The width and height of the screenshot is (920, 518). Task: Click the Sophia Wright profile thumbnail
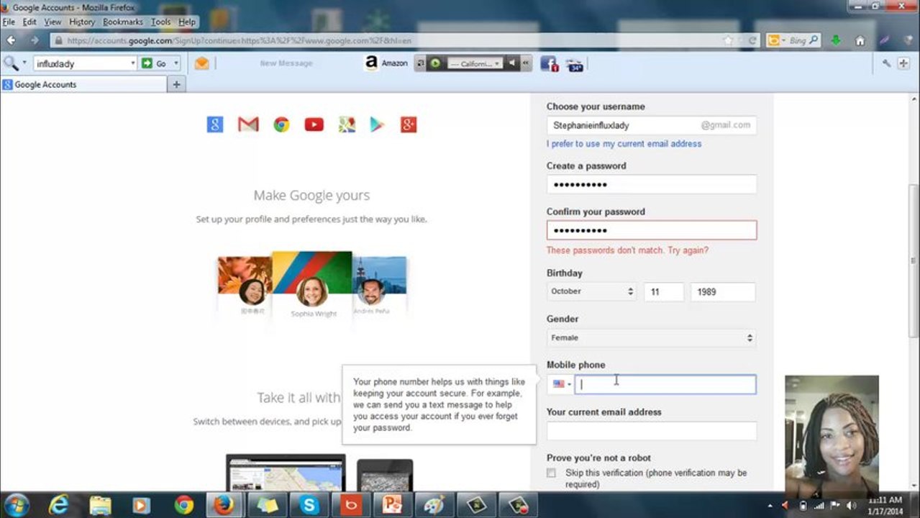click(312, 284)
